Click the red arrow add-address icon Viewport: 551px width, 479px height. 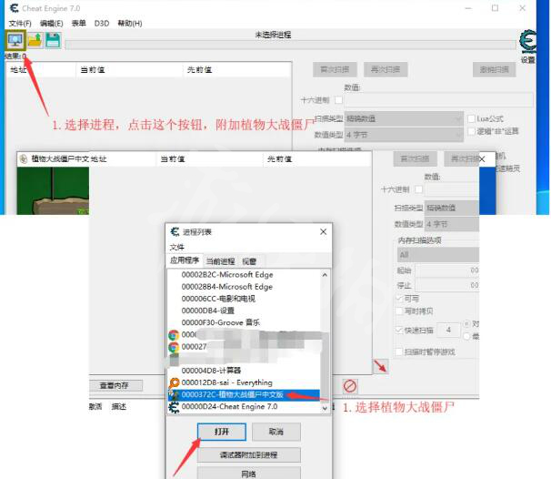380,367
